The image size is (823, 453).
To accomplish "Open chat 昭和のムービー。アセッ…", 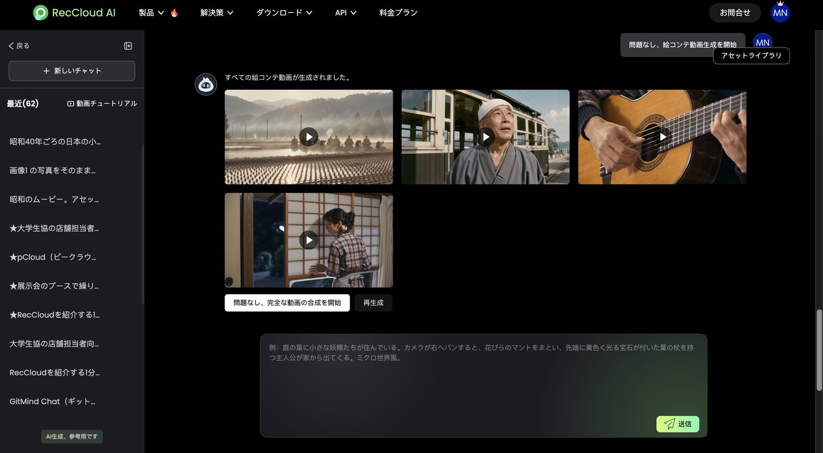I will (x=54, y=199).
